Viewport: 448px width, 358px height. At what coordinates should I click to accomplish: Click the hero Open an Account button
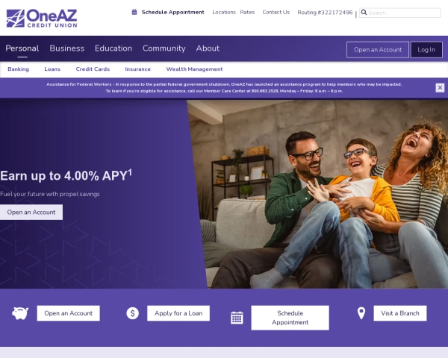[x=31, y=212]
